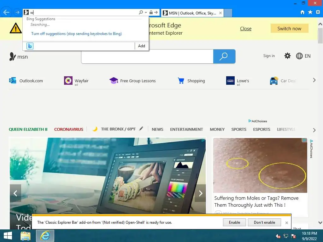This screenshot has height=242, width=323.
Task: Open the Shopping cart shortcut
Action: (191, 81)
